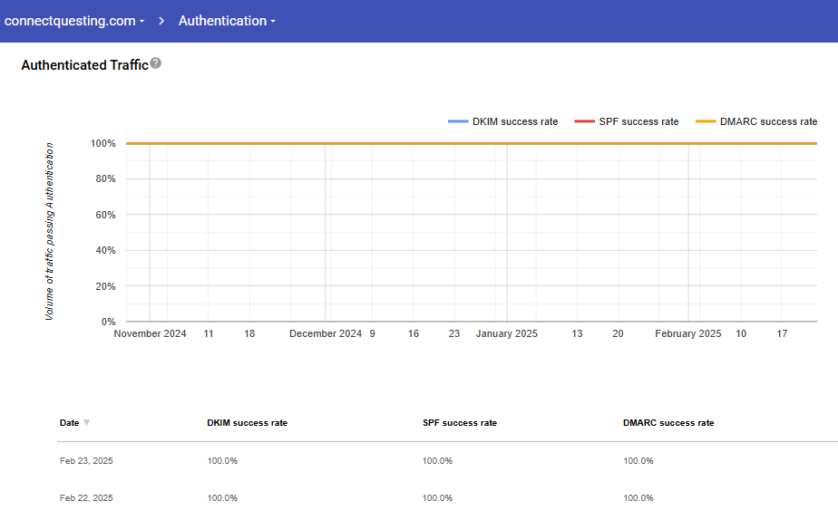Expand the Authentication dashboard dropdown

coord(227,21)
